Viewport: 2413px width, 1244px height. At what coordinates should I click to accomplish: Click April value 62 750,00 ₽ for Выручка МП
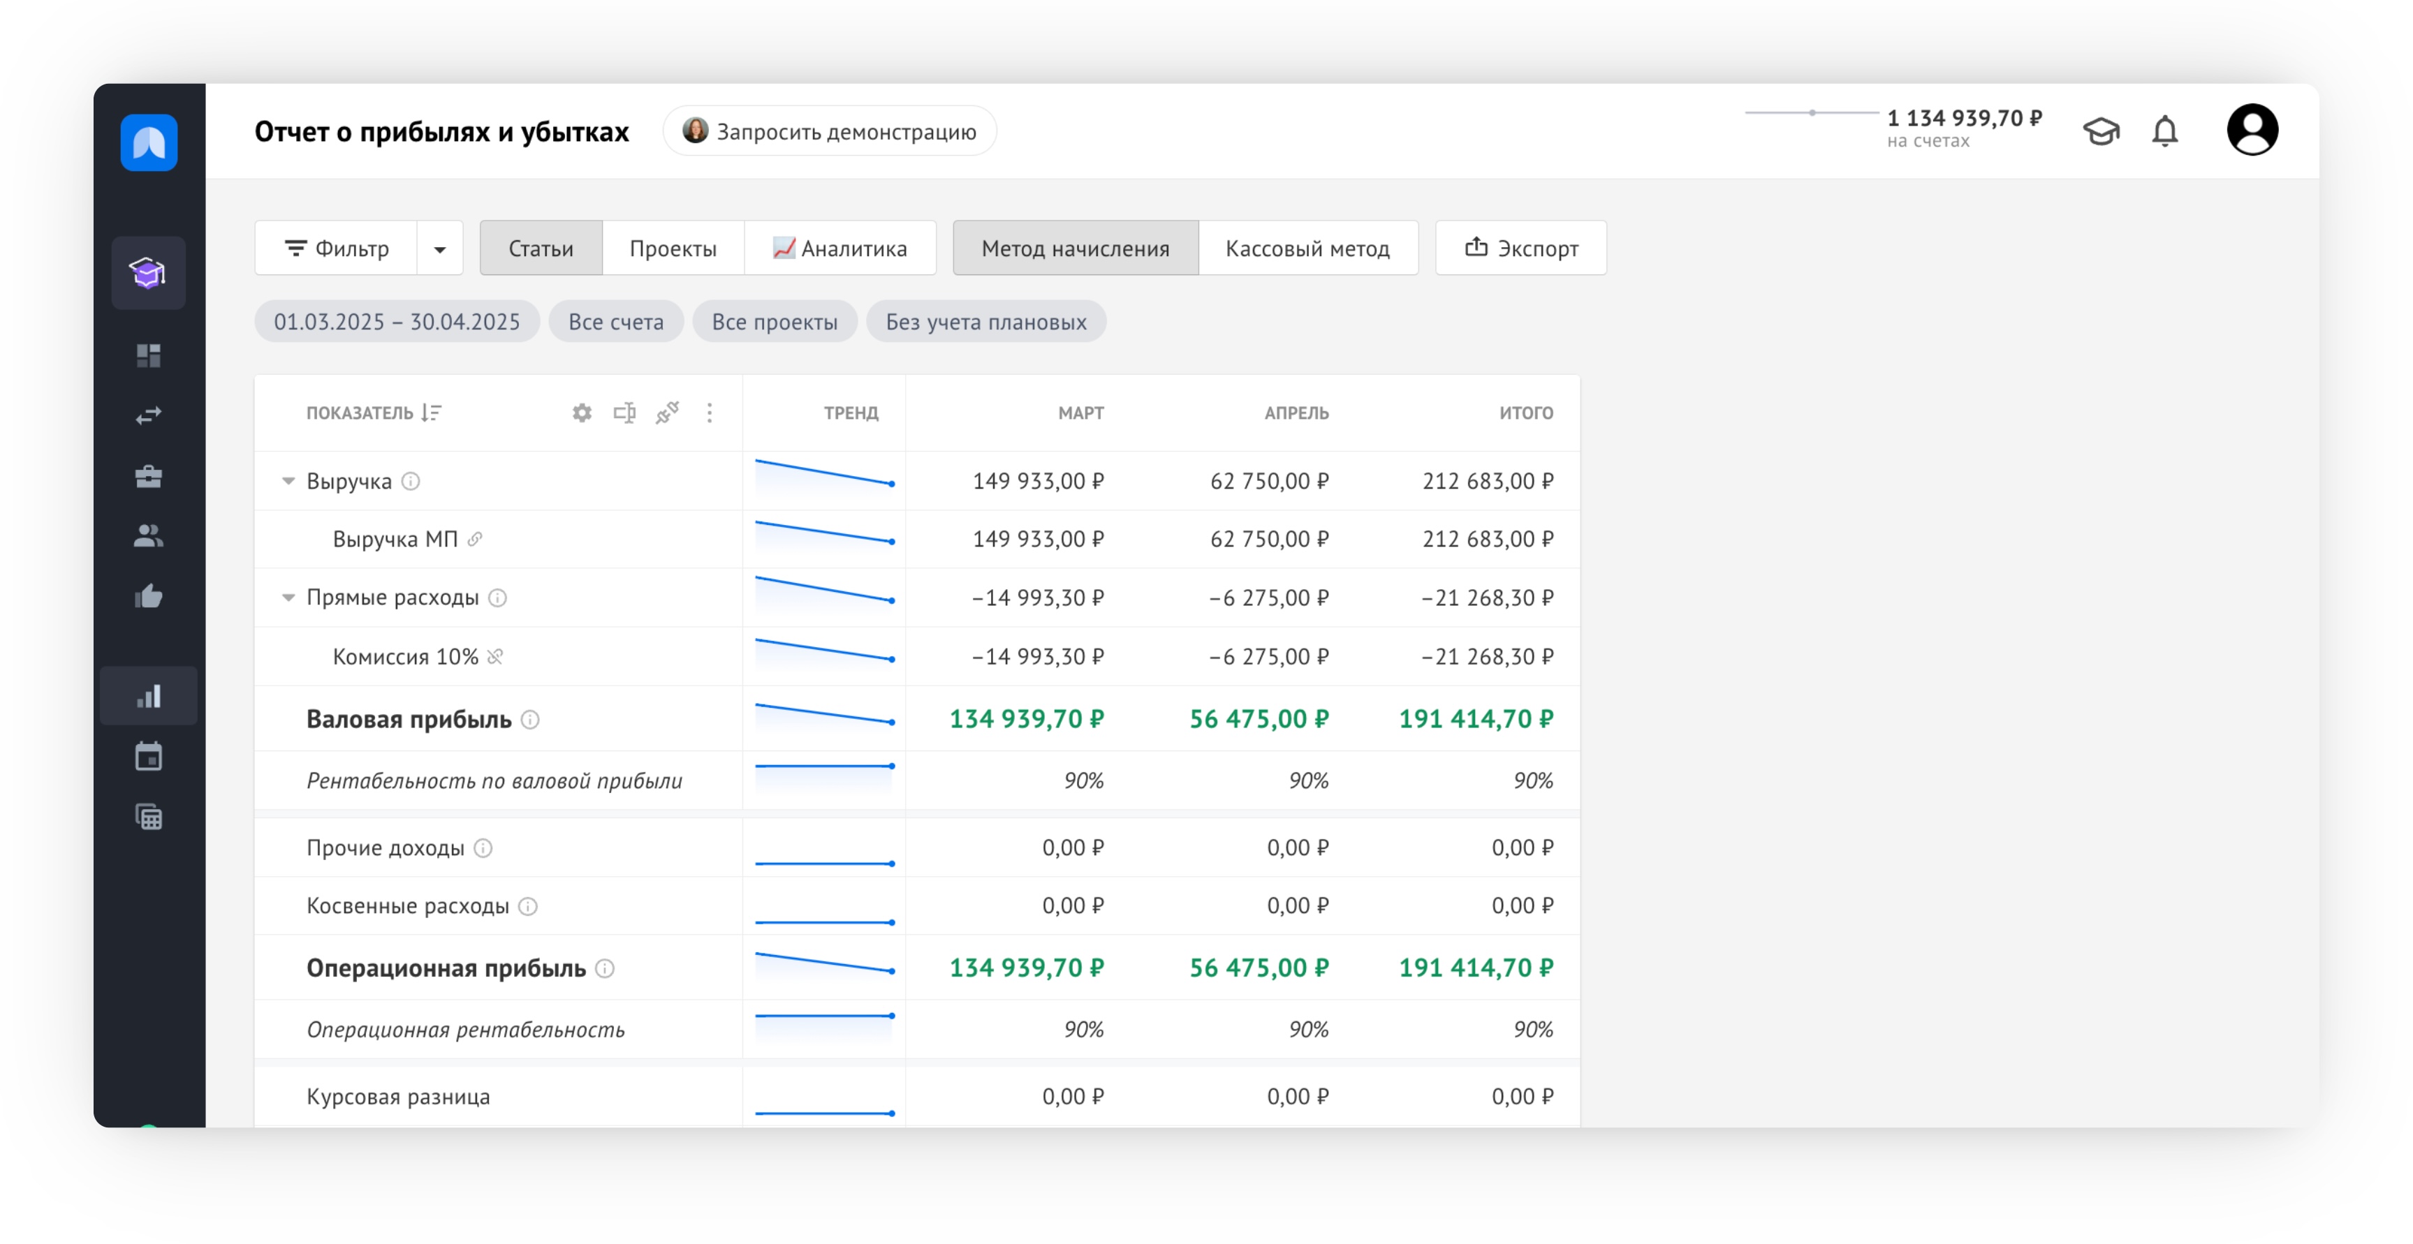click(x=1269, y=539)
